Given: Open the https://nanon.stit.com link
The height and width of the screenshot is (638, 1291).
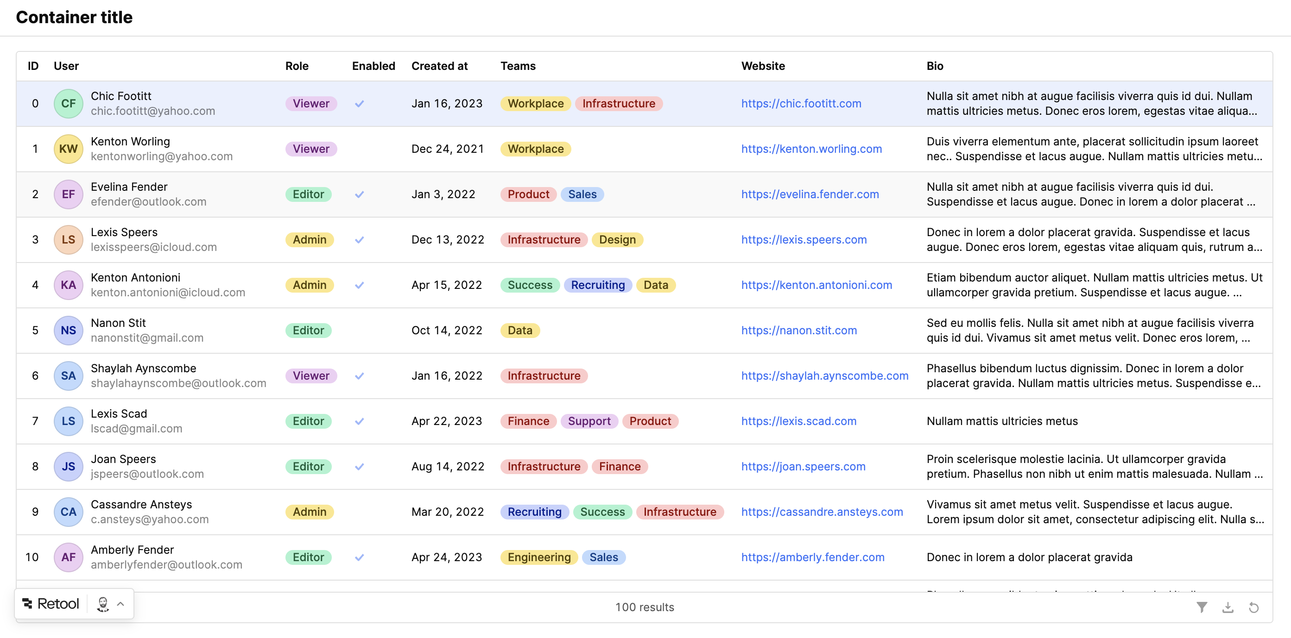Looking at the screenshot, I should pos(798,331).
